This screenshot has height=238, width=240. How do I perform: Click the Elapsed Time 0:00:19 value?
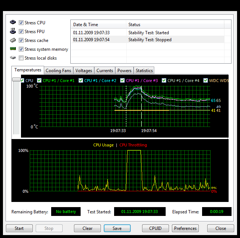coord(216,212)
